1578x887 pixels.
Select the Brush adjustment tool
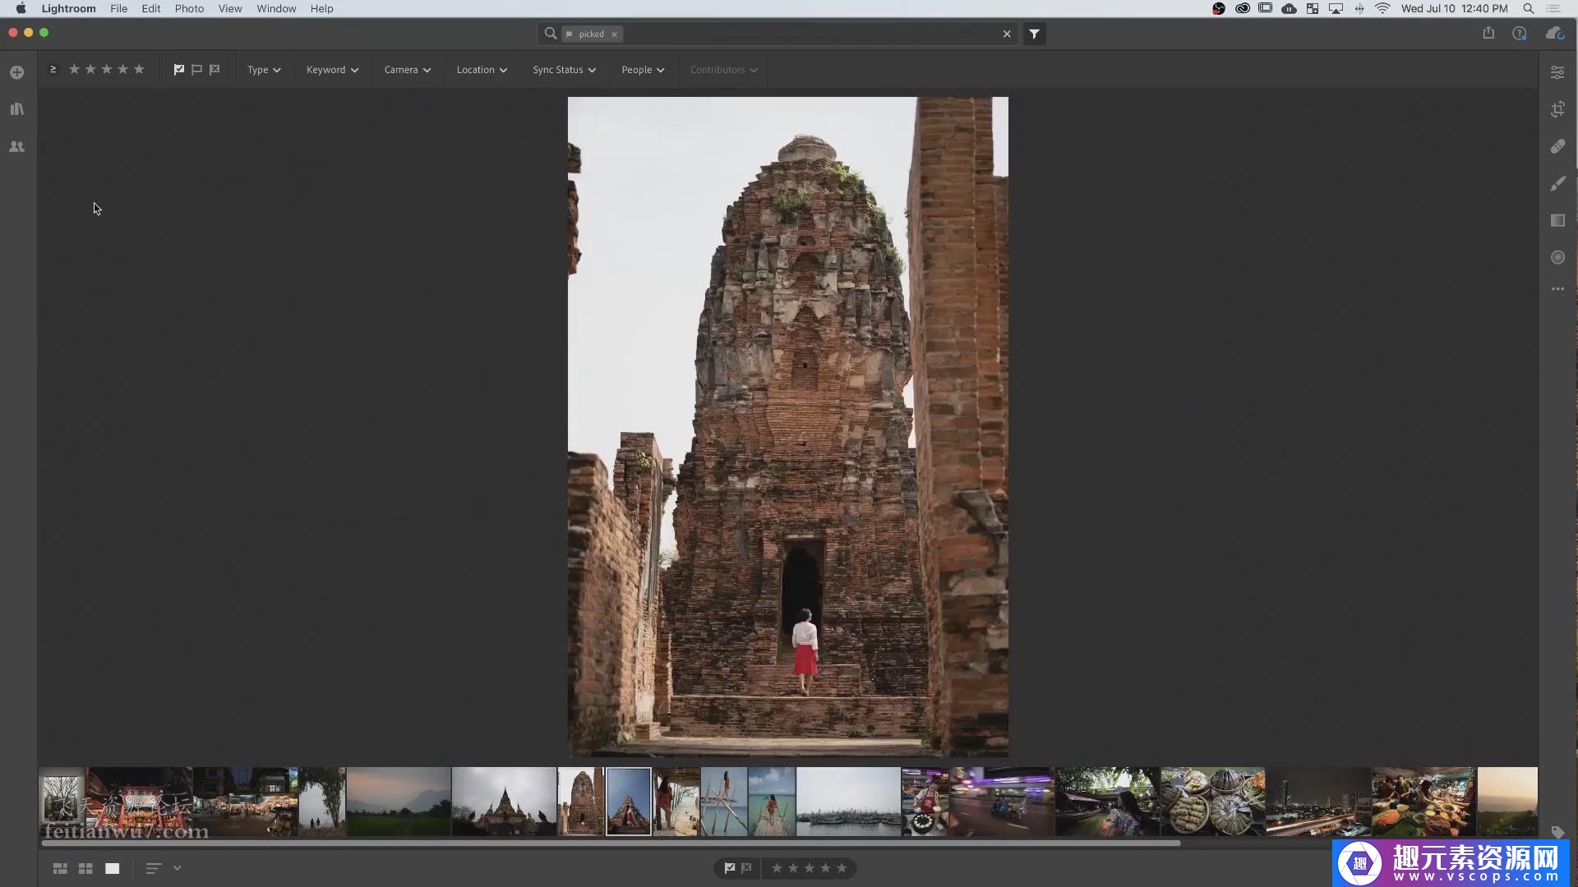tap(1557, 183)
